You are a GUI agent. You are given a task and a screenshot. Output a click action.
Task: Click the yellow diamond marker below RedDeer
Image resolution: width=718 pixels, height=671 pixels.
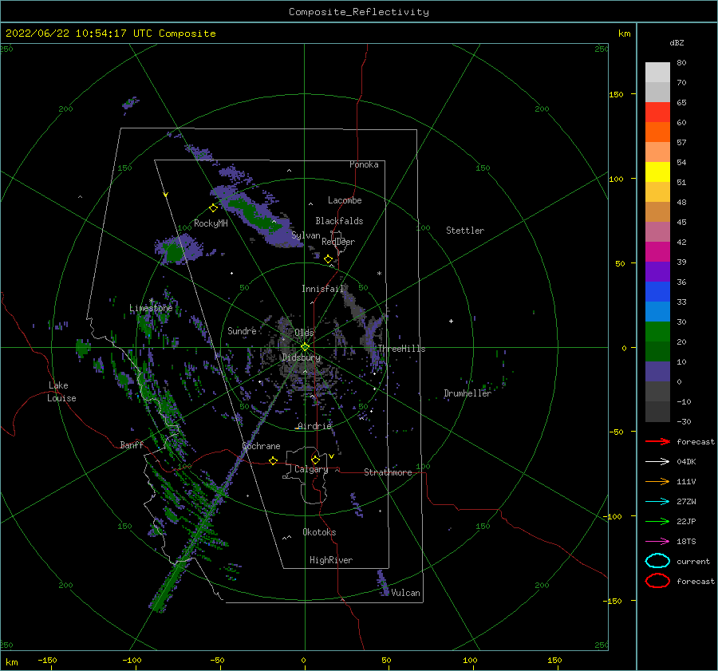pyautogui.click(x=328, y=259)
